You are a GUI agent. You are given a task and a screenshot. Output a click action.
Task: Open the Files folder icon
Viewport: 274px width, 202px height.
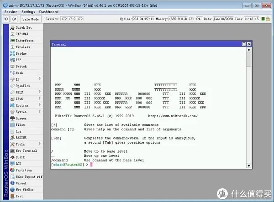pyautogui.click(x=12, y=125)
